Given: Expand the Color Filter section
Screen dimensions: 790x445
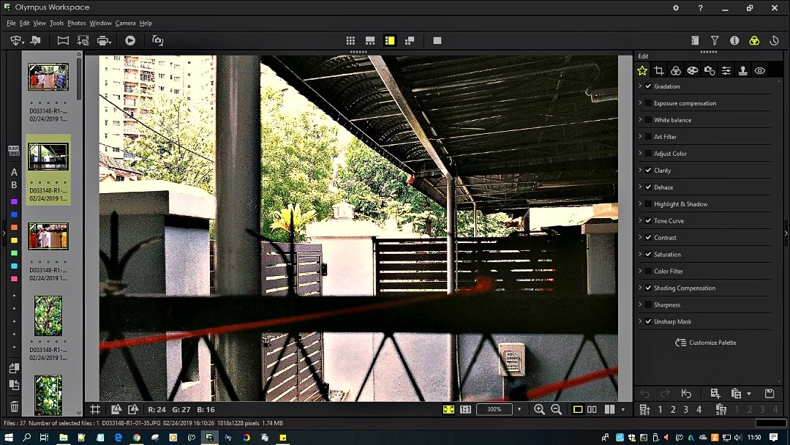Looking at the screenshot, I should click(x=640, y=271).
